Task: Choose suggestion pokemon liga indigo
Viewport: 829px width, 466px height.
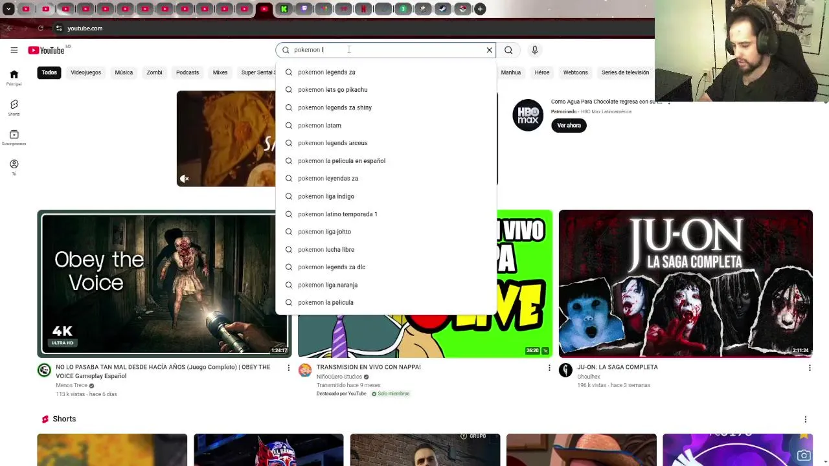Action: pos(386,196)
